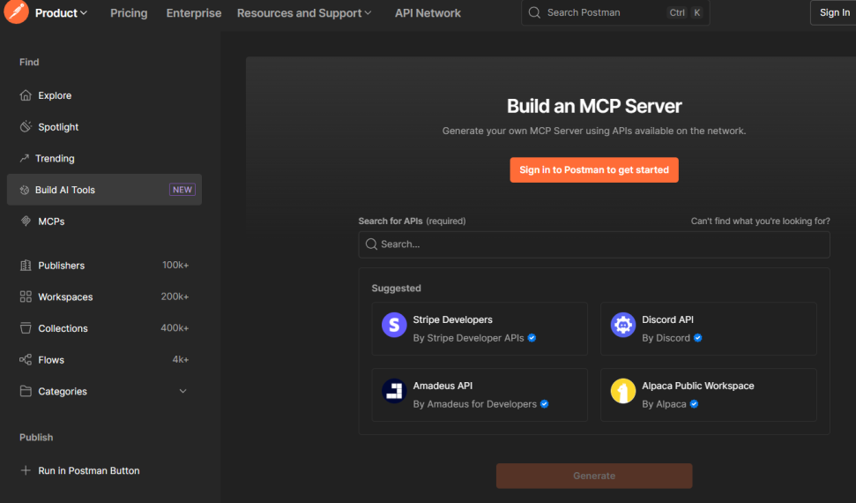The height and width of the screenshot is (503, 856).
Task: Open the Product dropdown menu
Action: [61, 12]
